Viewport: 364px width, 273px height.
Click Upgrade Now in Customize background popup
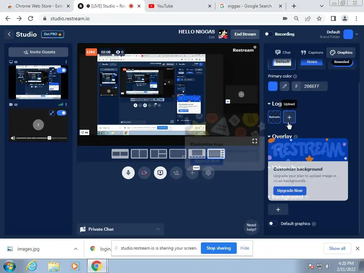point(290,191)
